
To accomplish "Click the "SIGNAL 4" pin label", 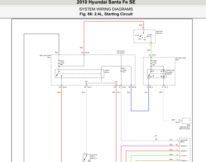I will coord(184,161).
